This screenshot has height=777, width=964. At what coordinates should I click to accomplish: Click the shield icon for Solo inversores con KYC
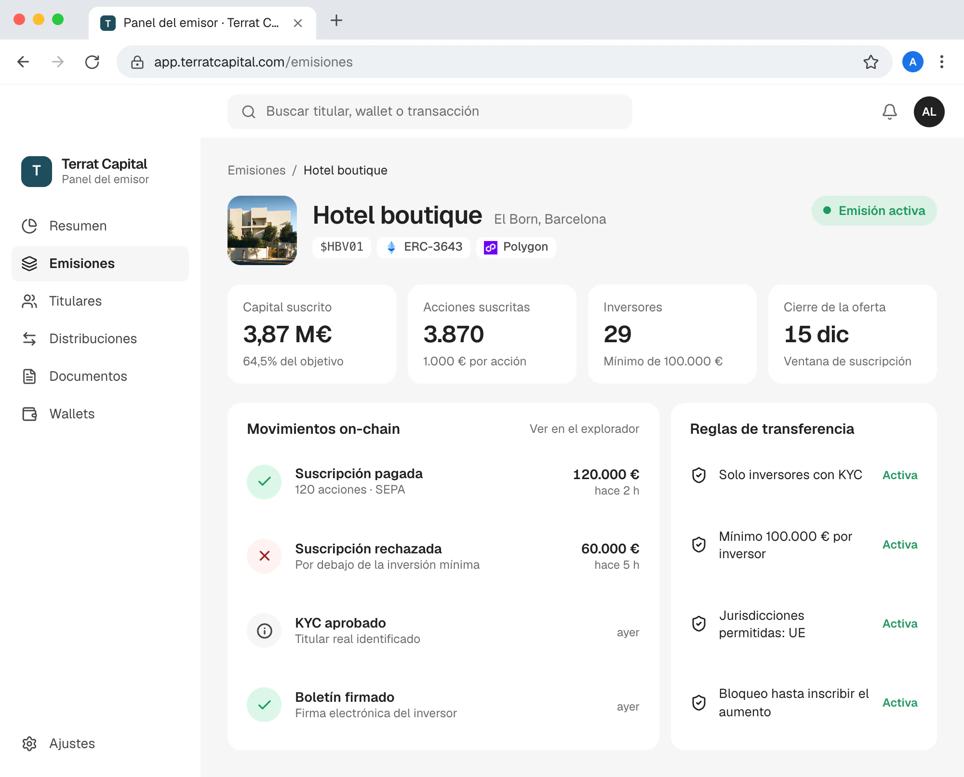tap(698, 475)
